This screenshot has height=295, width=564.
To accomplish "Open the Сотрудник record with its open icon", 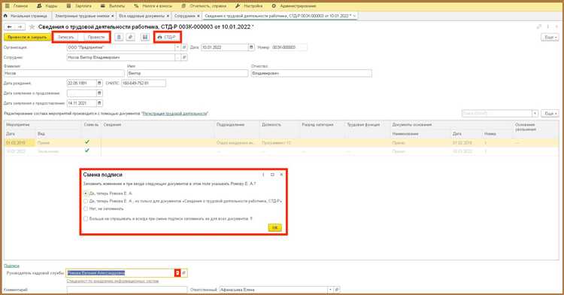I will point(183,57).
